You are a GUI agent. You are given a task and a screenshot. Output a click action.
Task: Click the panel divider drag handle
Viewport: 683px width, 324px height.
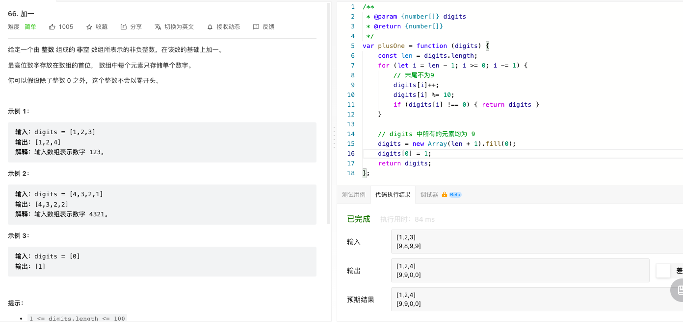point(334,137)
